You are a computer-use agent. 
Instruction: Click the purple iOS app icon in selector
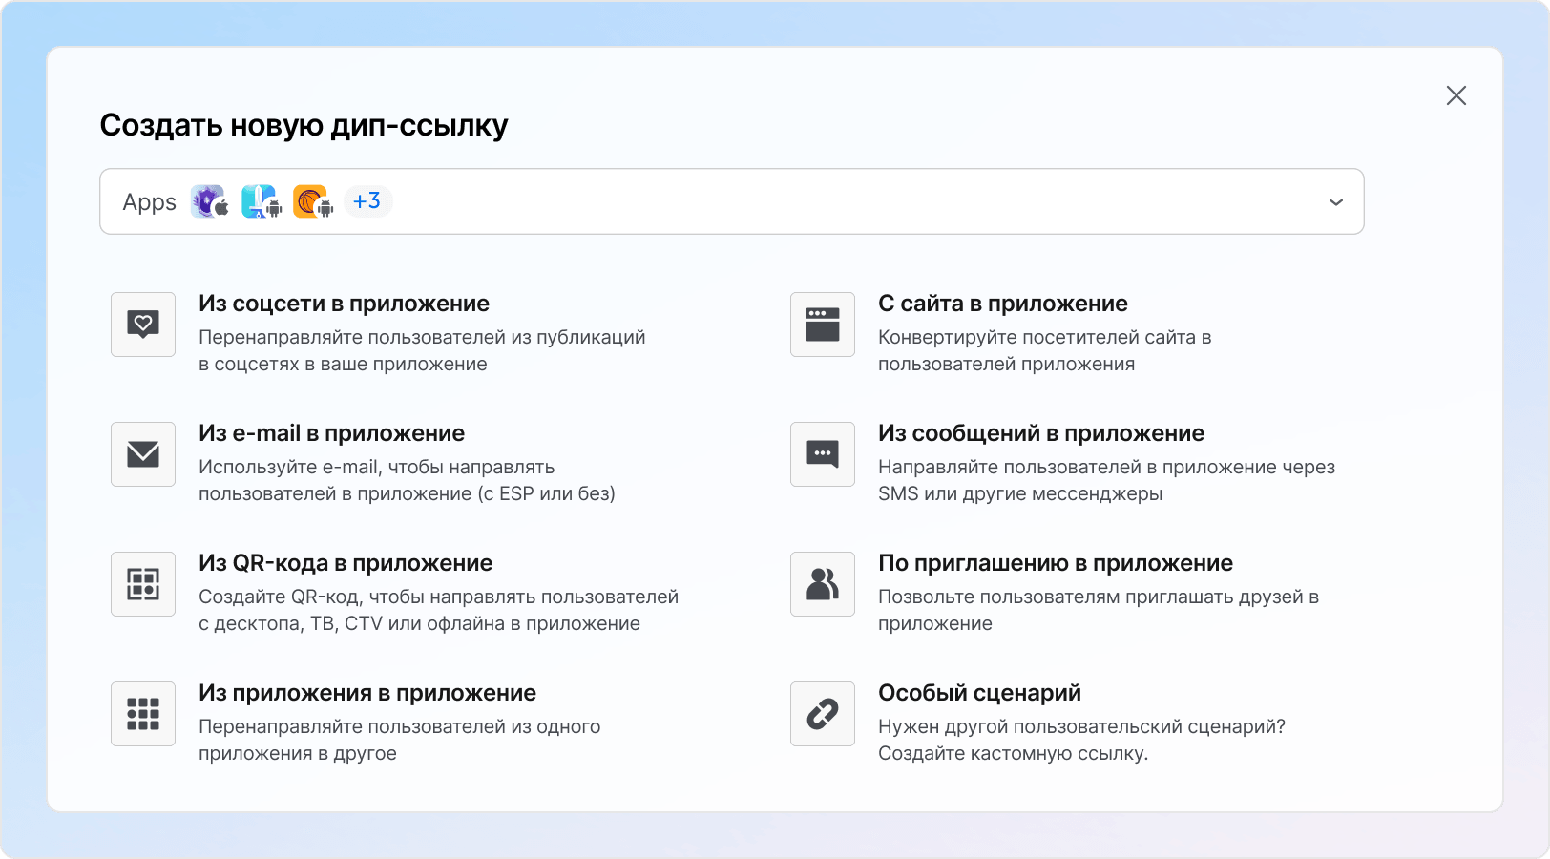(x=210, y=201)
